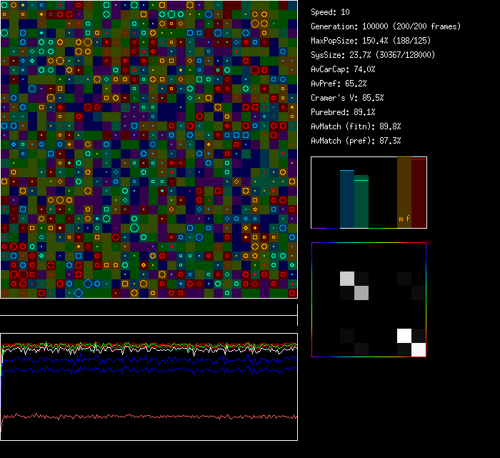Click the pink line in the time graph

[143, 416]
